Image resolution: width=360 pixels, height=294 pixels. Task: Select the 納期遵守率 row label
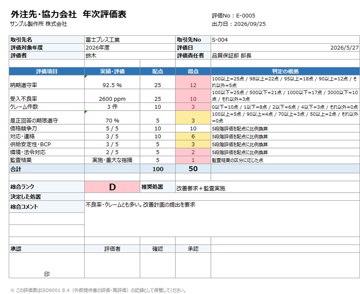pos(47,82)
